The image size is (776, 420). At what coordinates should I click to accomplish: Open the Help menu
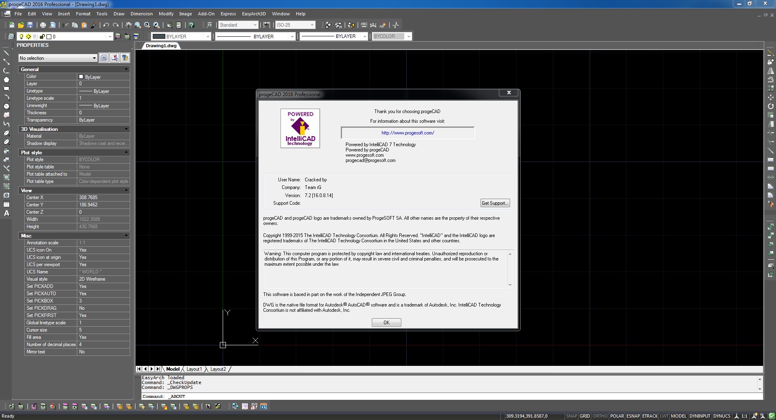tap(300, 14)
